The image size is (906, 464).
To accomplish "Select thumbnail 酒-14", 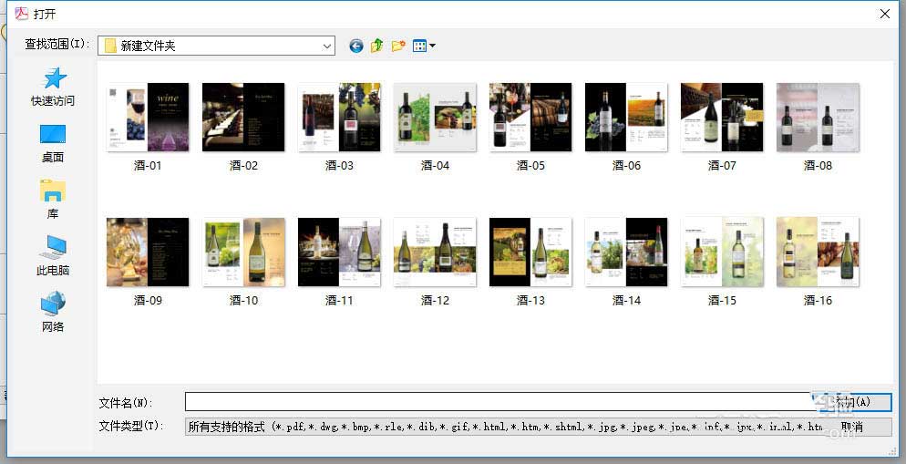I will [626, 252].
